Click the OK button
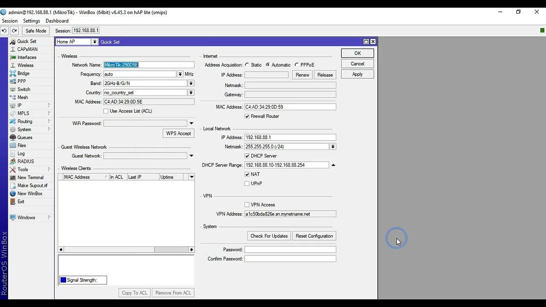 pyautogui.click(x=357, y=53)
